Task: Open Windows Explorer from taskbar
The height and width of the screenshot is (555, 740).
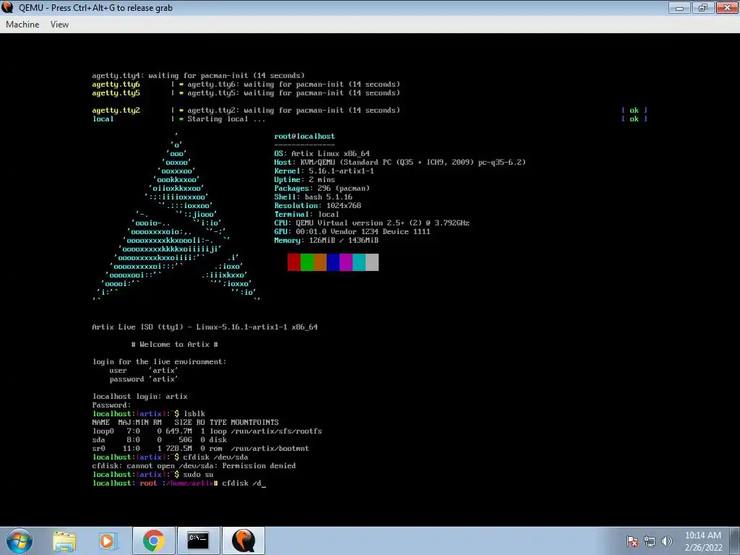Action: coord(64,541)
